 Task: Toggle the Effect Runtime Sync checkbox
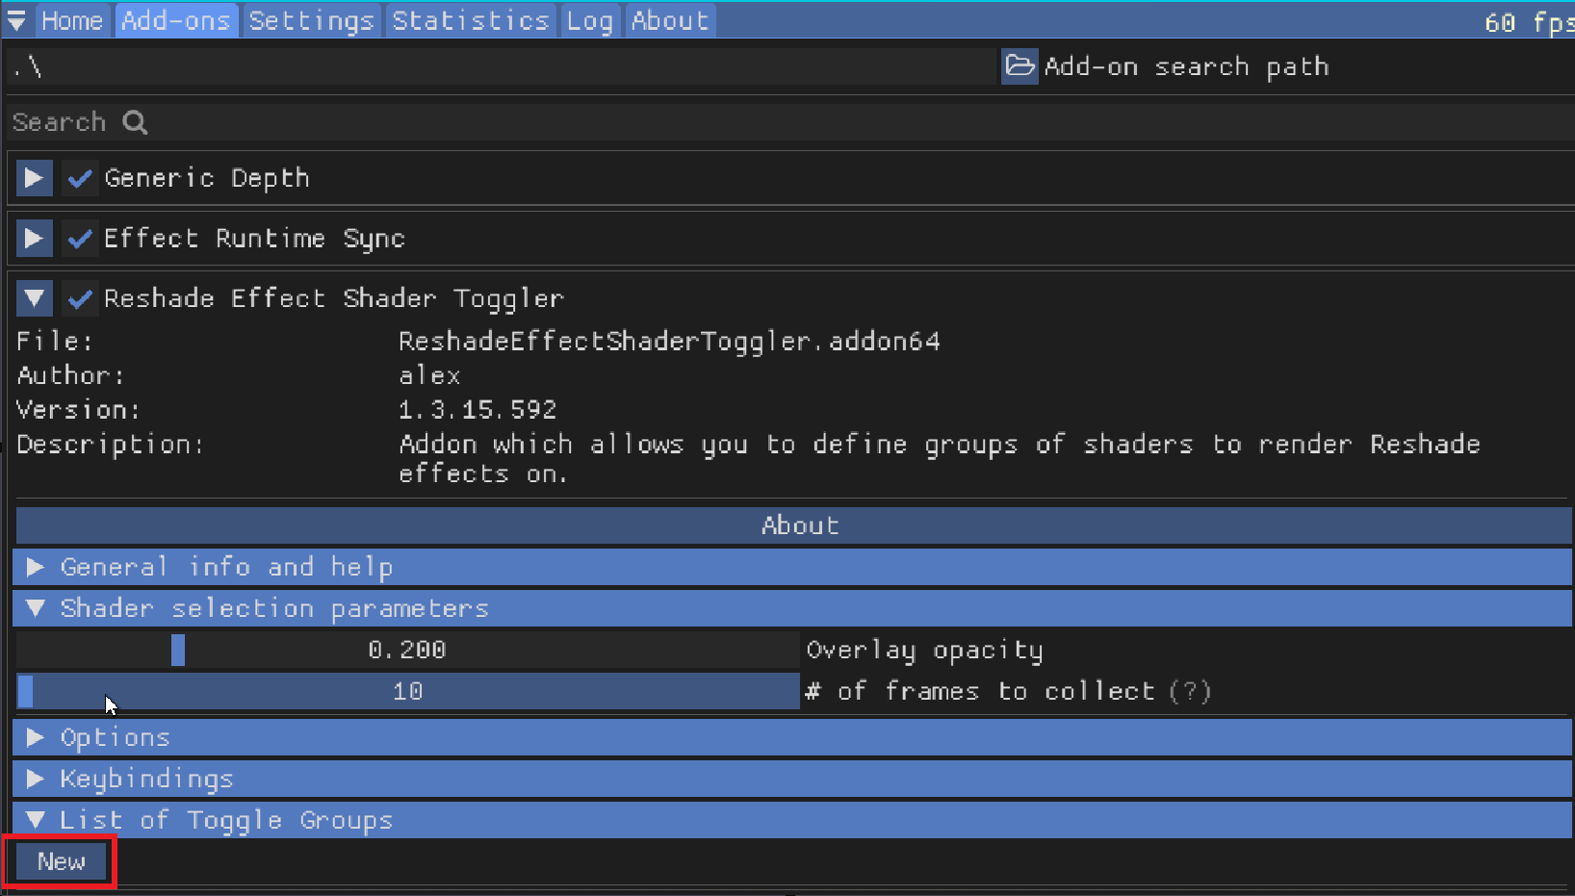[80, 238]
